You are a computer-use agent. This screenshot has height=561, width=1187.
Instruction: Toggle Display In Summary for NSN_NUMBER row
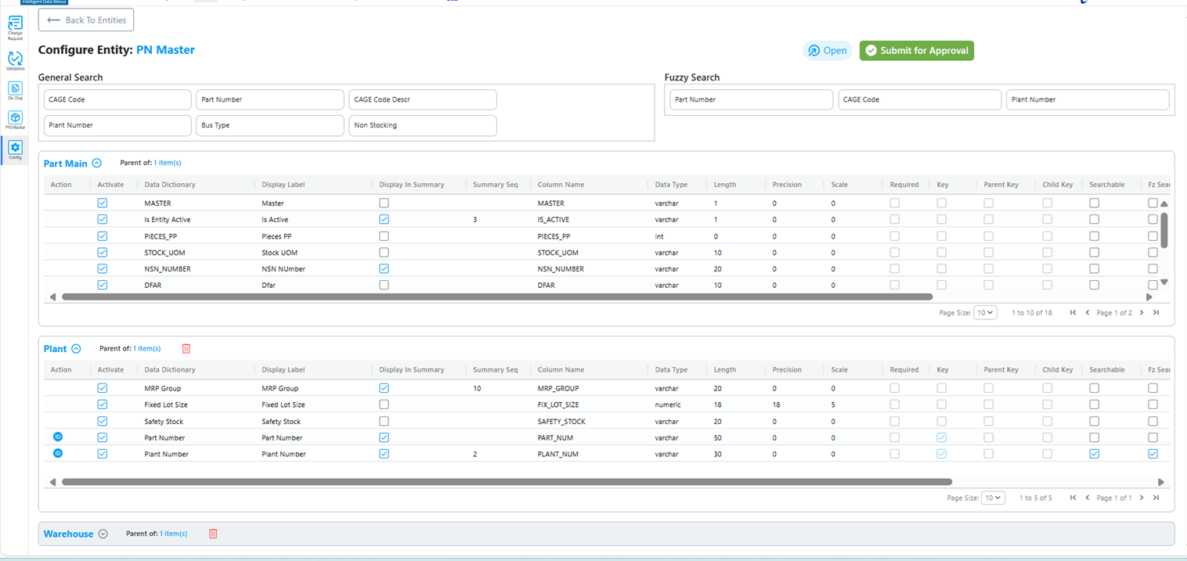click(384, 268)
